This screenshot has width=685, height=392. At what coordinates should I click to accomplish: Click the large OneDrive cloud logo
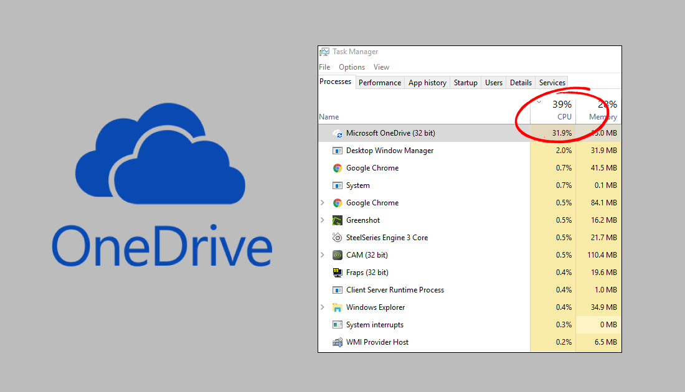point(160,154)
